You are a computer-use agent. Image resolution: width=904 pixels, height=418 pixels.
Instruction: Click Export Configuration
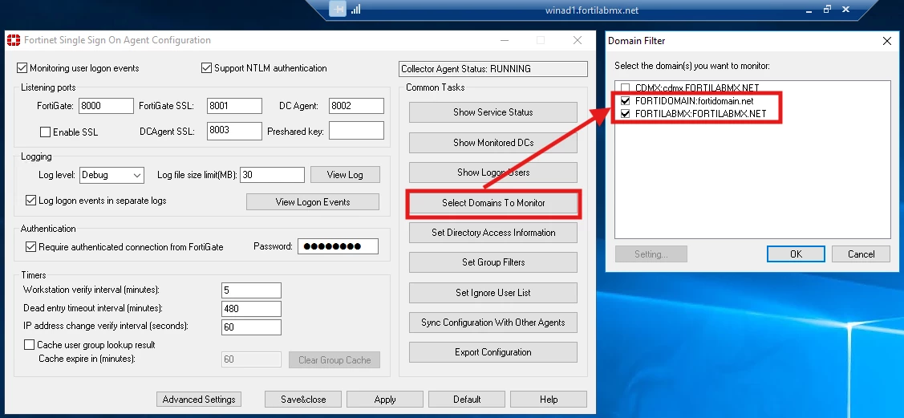pos(493,352)
